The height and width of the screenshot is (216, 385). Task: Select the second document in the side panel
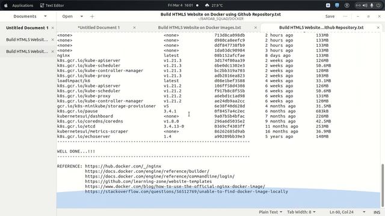coord(27,40)
